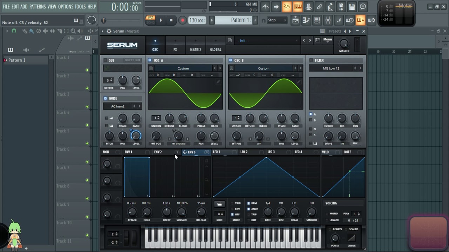Switch to the MATRIX tab
Screen dimensions: 449x252
pos(195,45)
